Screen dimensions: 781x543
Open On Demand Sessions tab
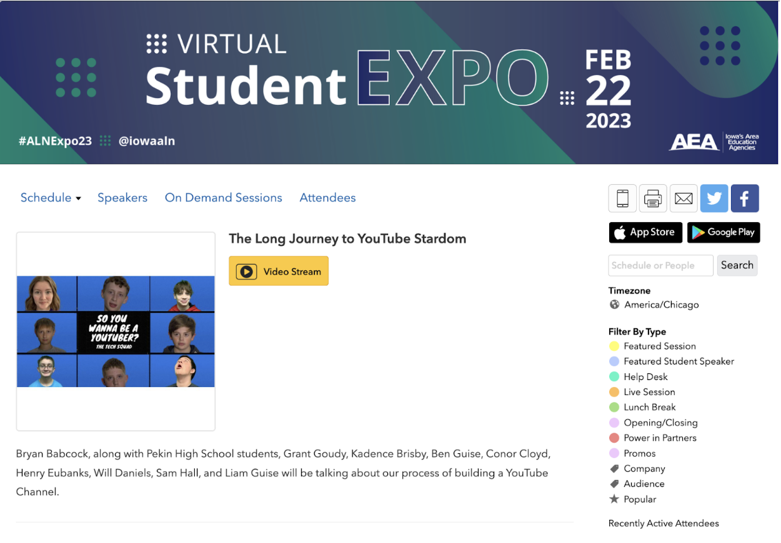[224, 198]
